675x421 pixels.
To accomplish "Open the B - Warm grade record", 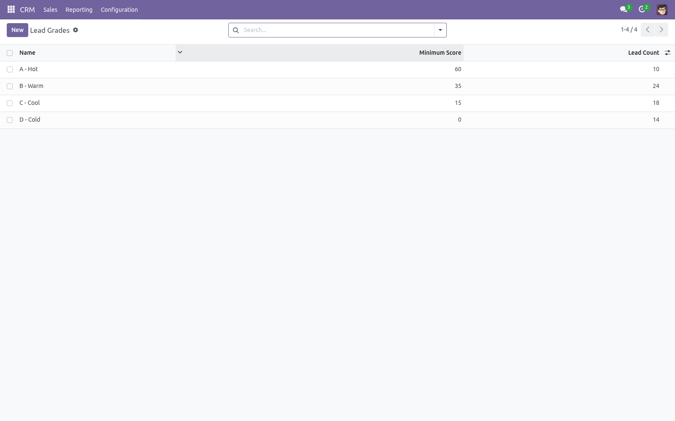I will [31, 86].
